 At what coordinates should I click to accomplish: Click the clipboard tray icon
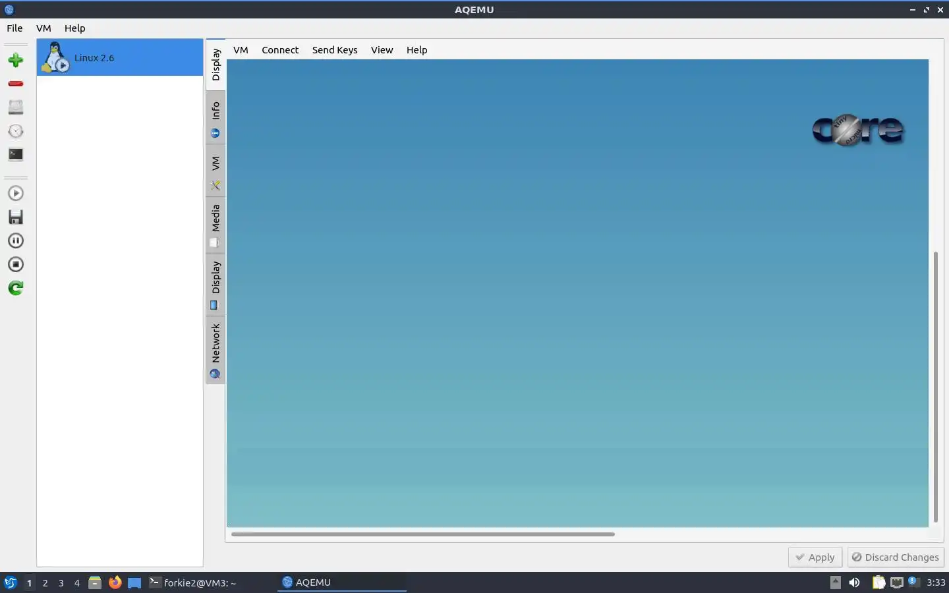pyautogui.click(x=878, y=582)
